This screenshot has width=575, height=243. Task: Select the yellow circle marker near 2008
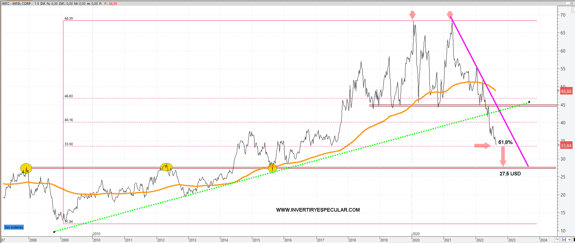(26, 168)
